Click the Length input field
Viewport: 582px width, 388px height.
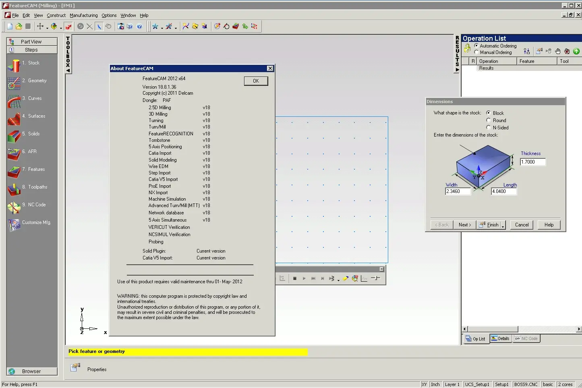click(x=504, y=191)
